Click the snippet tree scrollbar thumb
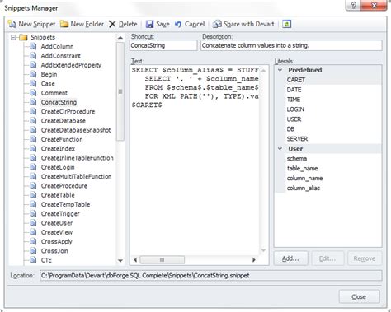 [x=120, y=91]
